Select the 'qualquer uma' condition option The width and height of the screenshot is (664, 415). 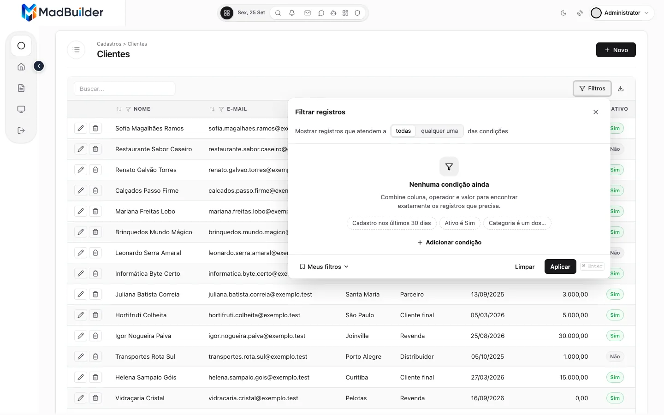point(439,131)
